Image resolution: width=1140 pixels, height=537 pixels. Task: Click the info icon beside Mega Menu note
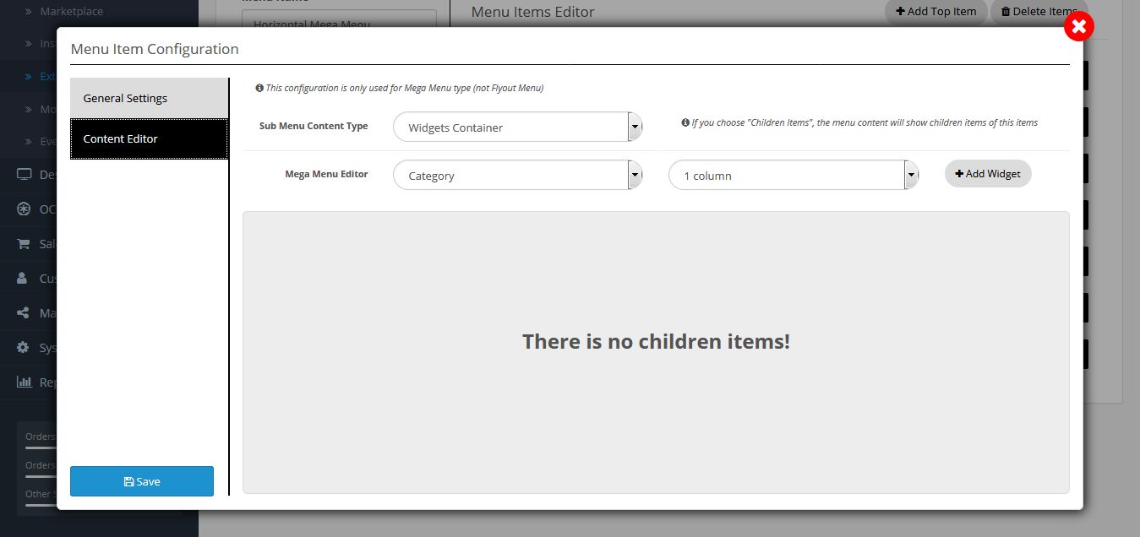pyautogui.click(x=259, y=88)
